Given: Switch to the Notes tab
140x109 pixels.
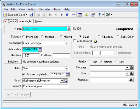Looking at the screenshot, I should pos(38,21).
